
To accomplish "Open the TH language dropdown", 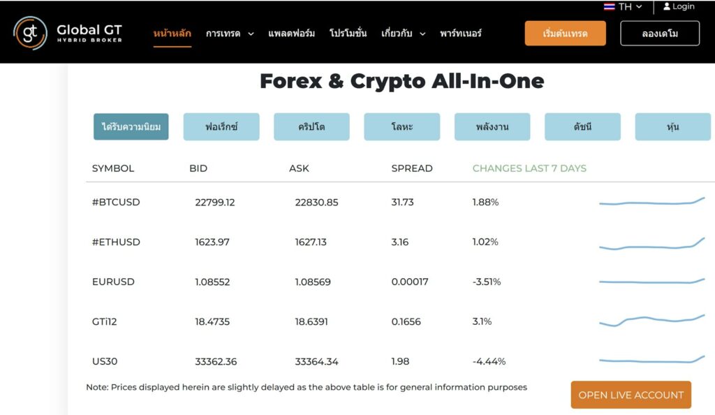I will 623,6.
